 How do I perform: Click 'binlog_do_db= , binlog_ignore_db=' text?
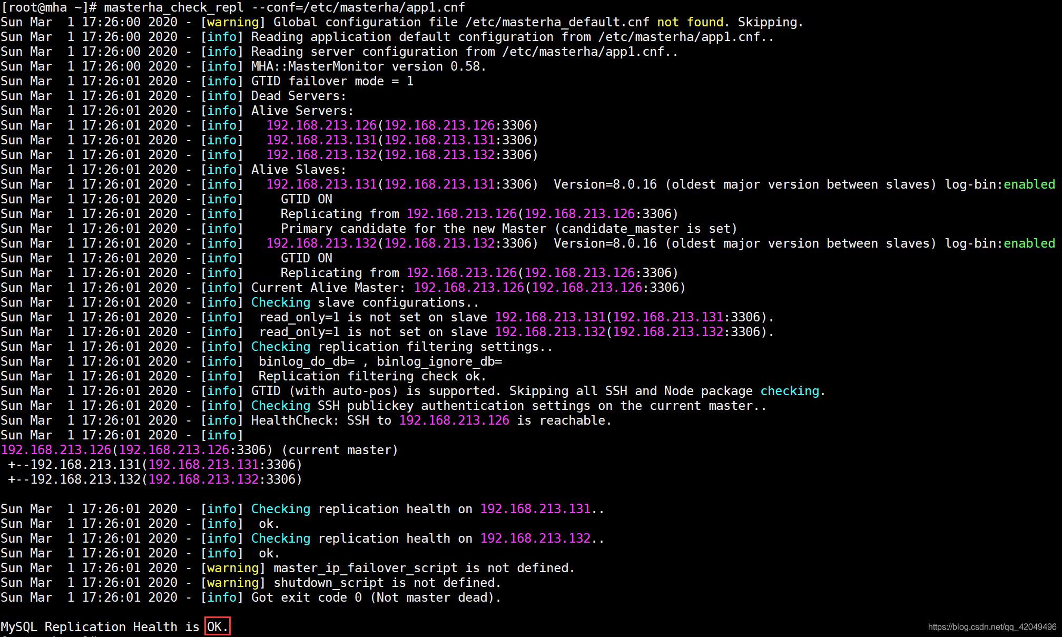(380, 361)
